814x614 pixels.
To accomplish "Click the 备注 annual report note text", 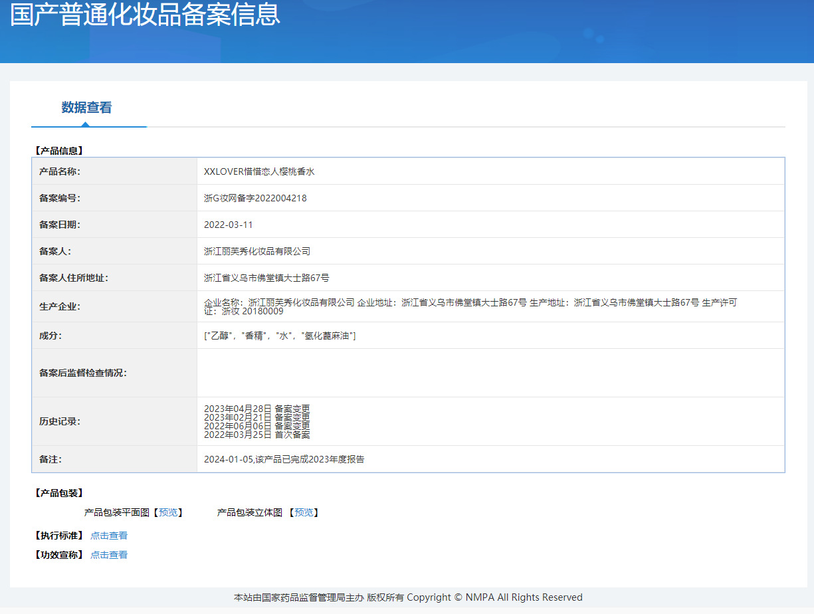I will (x=284, y=459).
